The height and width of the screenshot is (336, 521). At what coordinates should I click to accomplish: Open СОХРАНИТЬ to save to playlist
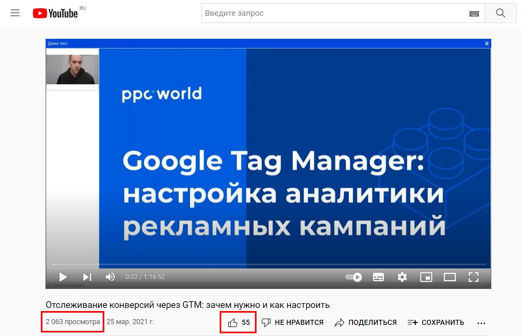pos(436,323)
